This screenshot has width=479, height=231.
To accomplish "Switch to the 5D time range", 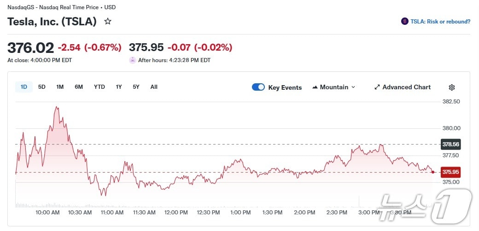I will tap(42, 87).
